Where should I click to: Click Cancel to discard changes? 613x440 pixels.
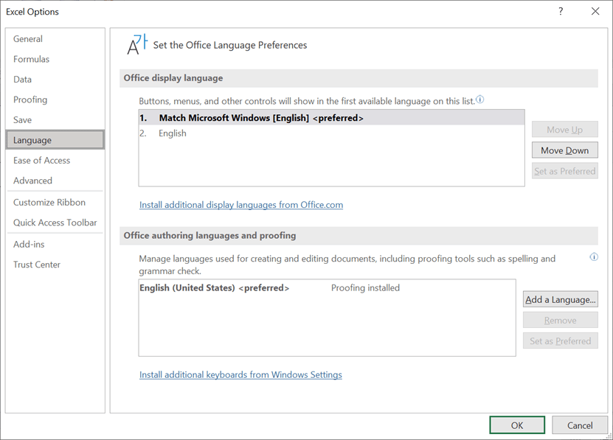pos(580,425)
